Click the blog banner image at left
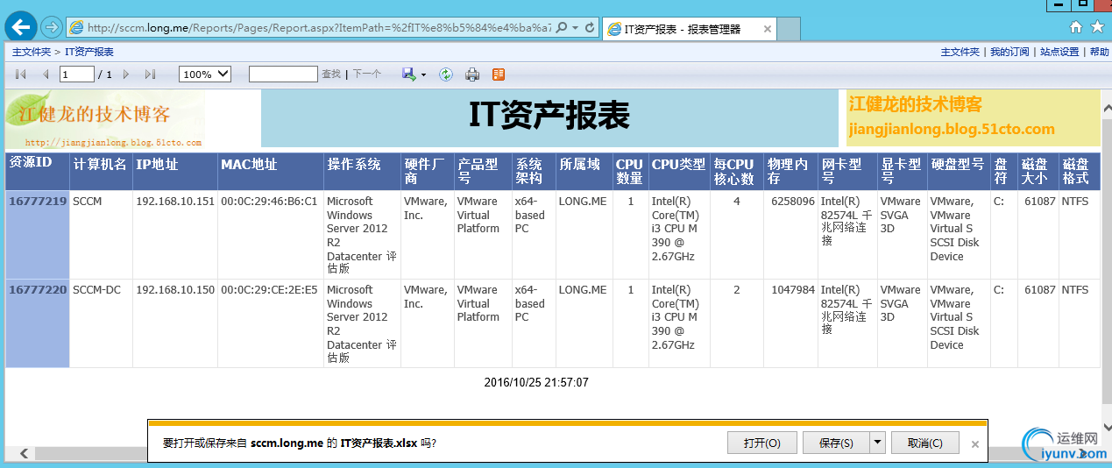The image size is (1112, 468). tap(105, 118)
